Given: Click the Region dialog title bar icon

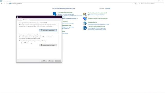Looking at the screenshot, I should (x=18, y=17).
